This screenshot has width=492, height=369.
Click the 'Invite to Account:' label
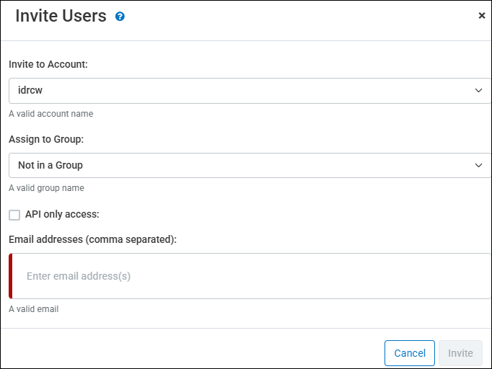pos(48,64)
